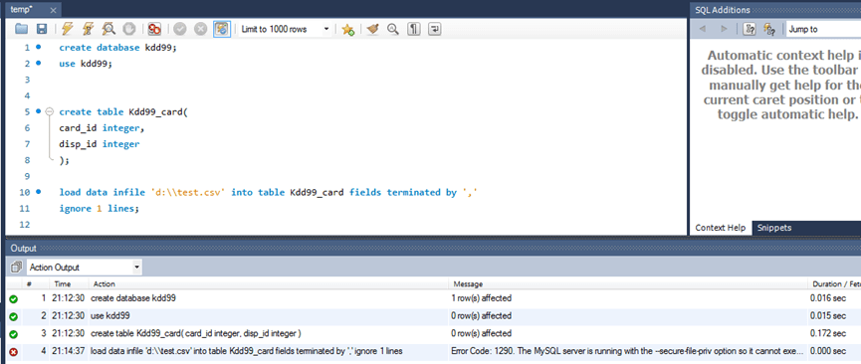Execute statement under cursor lightning icon
Screen dimensions: 861x364
click(x=88, y=29)
